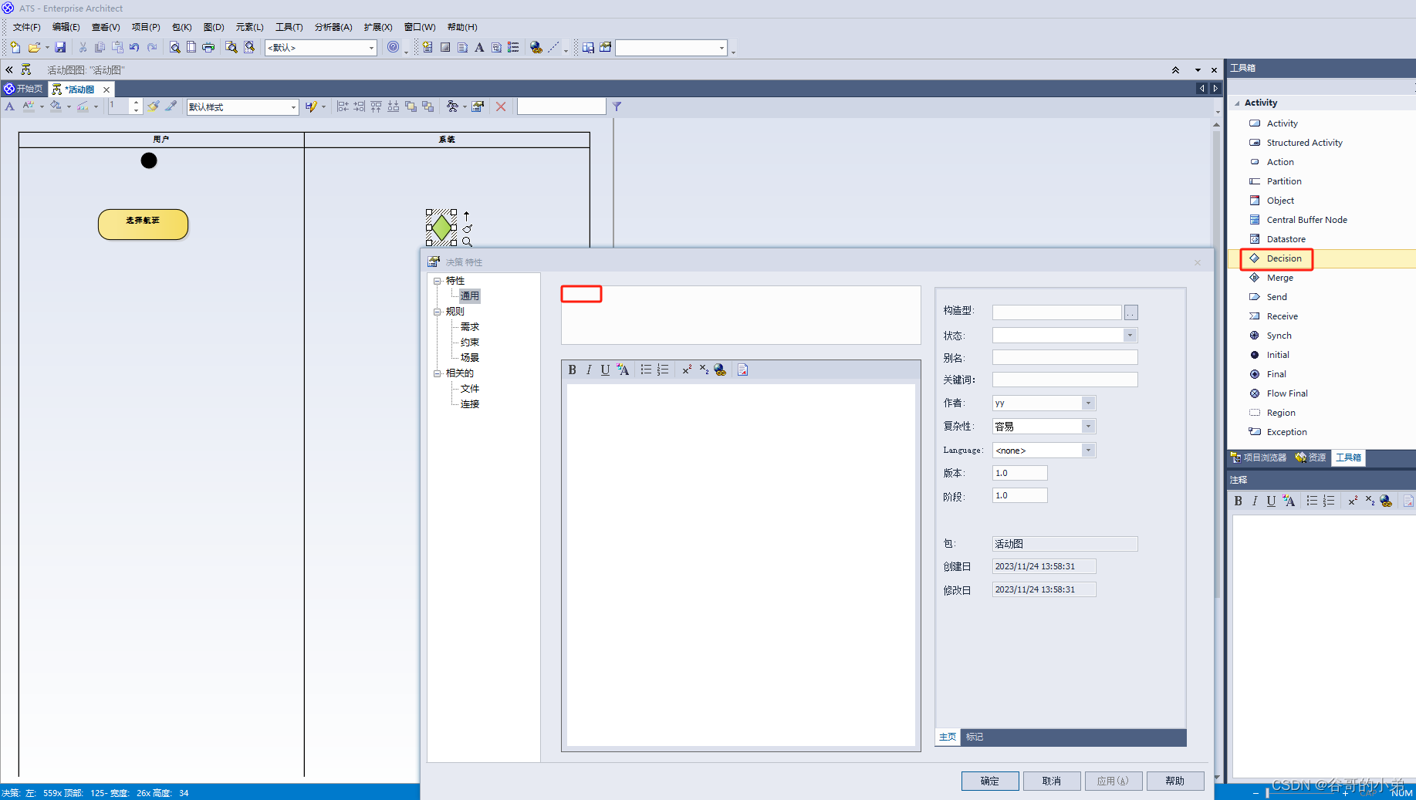Select the Exception toolbox item
This screenshot has height=800, width=1416.
[1286, 432]
